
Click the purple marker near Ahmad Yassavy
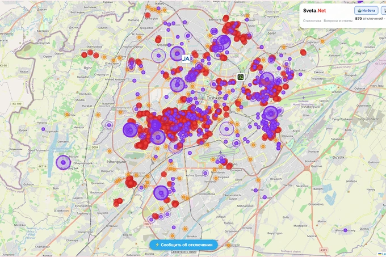[x=345, y=230]
